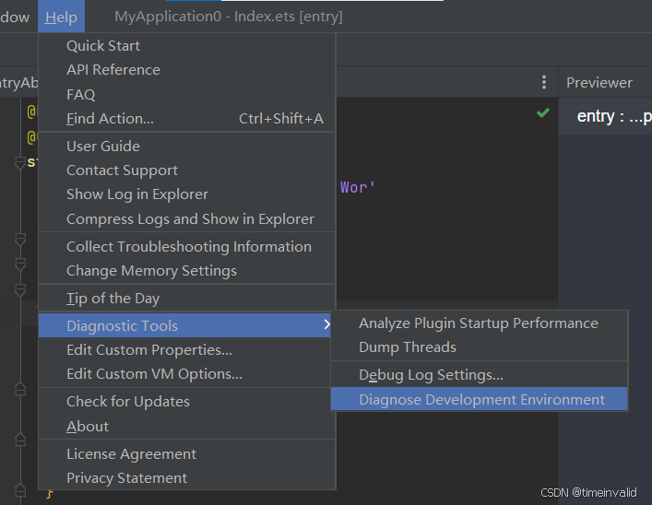Choose Dump Threads from submenu

[408, 347]
